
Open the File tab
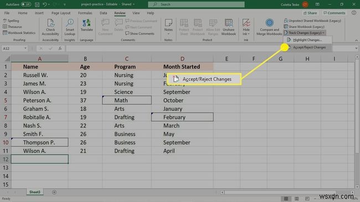coord(7,13)
